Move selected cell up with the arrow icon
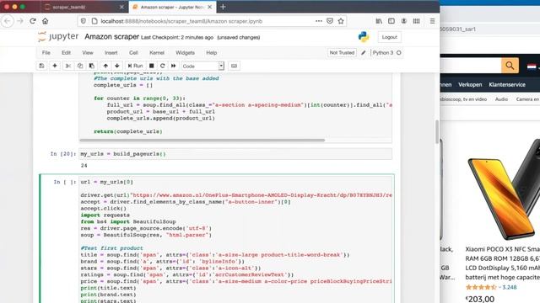Viewport: 540px width, 303px height. 105,66
